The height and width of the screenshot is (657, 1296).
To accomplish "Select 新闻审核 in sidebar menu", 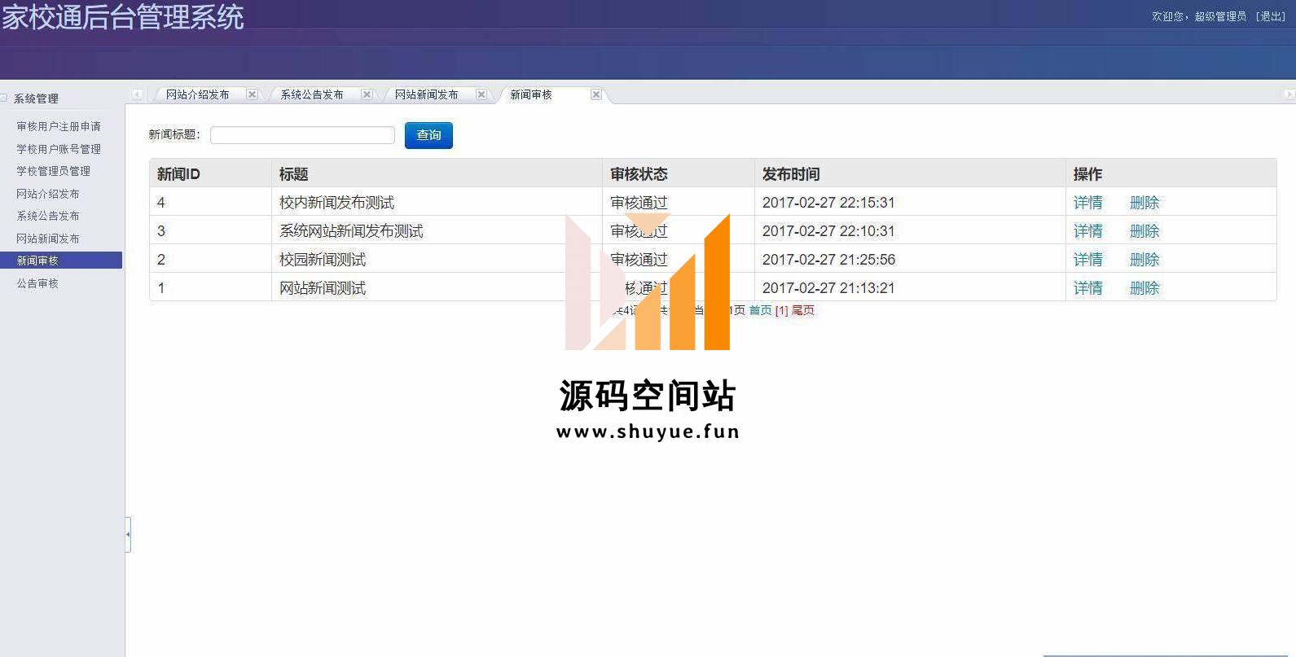I will pyautogui.click(x=61, y=261).
